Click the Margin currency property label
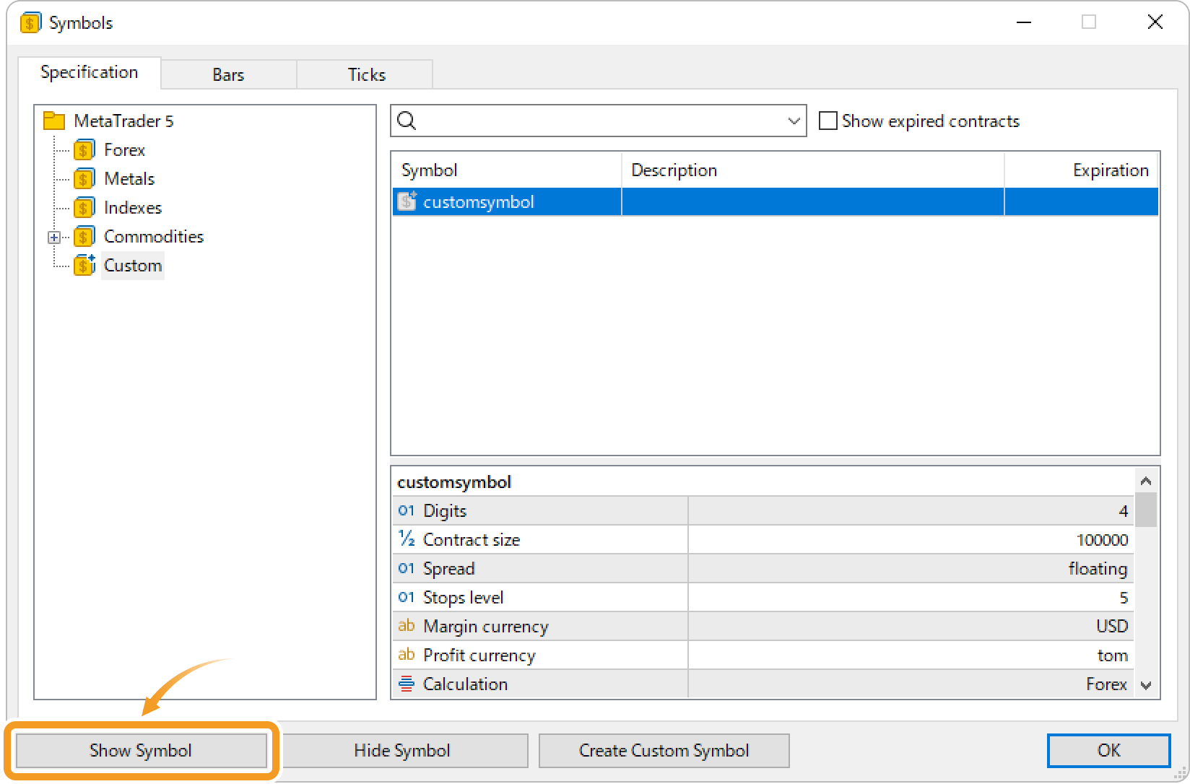Screen dimensions: 1190x784 coord(486,627)
